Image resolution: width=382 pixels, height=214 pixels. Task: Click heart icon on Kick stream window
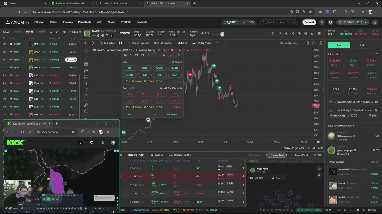92,143
